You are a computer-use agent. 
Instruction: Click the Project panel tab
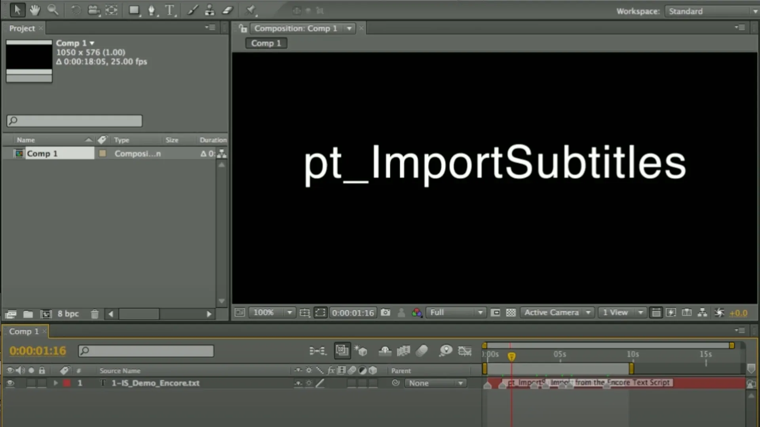pyautogui.click(x=22, y=28)
